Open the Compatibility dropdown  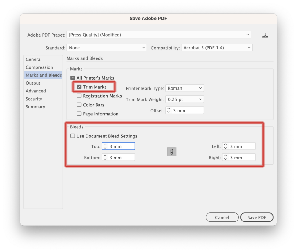217,48
